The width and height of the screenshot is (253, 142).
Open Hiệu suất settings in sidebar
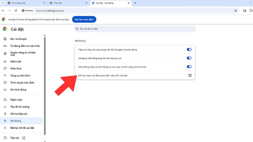click(18, 62)
